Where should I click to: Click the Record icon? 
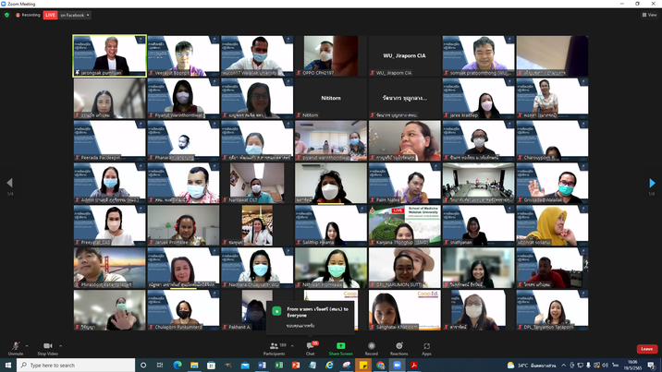click(371, 346)
